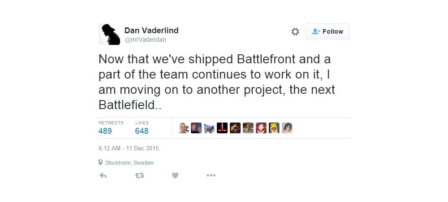Open the first liker's face avatar
448x202 pixels.
[183, 128]
